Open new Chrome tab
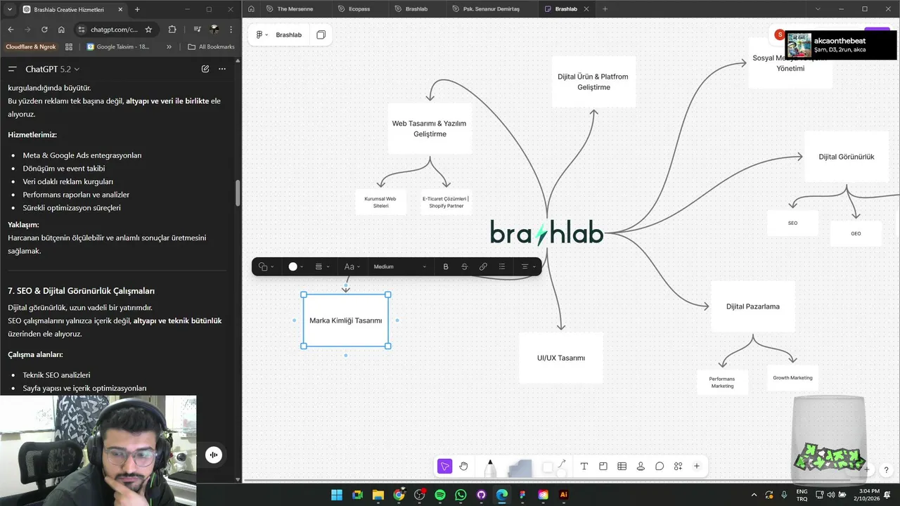 point(137,9)
